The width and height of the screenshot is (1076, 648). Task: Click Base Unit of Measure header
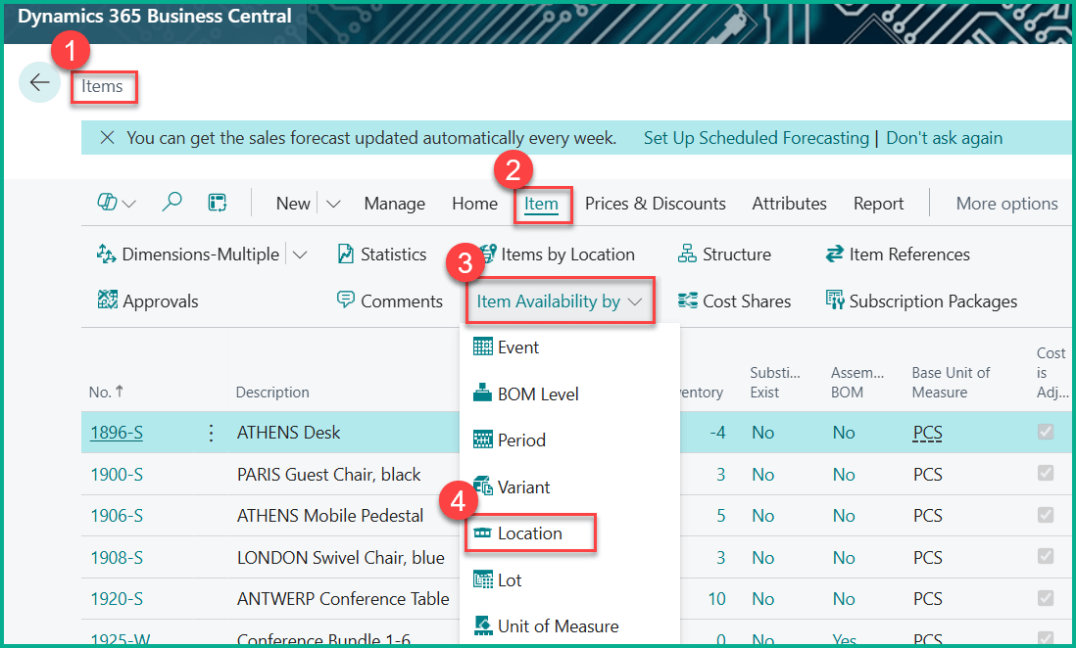click(x=952, y=383)
